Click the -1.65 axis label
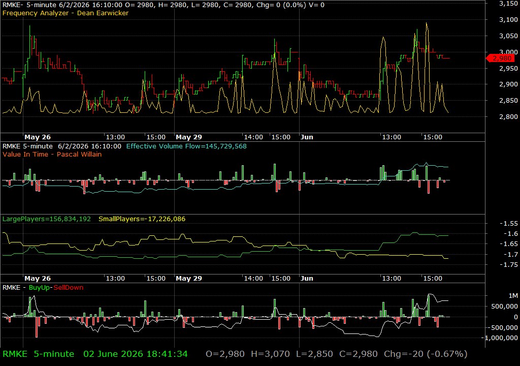Viewport: 520px width, 366px height. pos(509,244)
